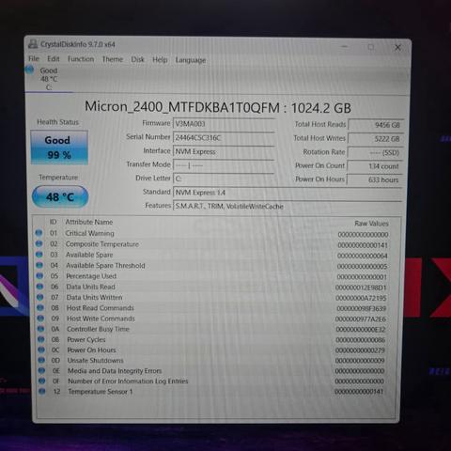Image resolution: width=451 pixels, height=451 pixels.
Task: Click status dot for Media and Data Integrity Errors
Action: coord(41,370)
